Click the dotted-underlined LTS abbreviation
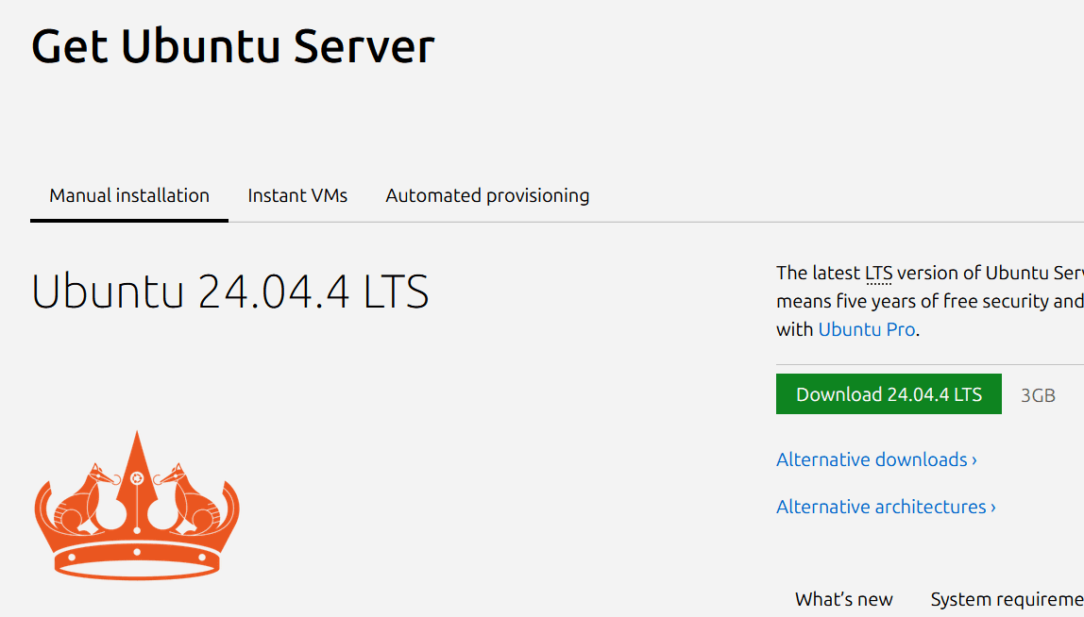The width and height of the screenshot is (1084, 617). (878, 274)
